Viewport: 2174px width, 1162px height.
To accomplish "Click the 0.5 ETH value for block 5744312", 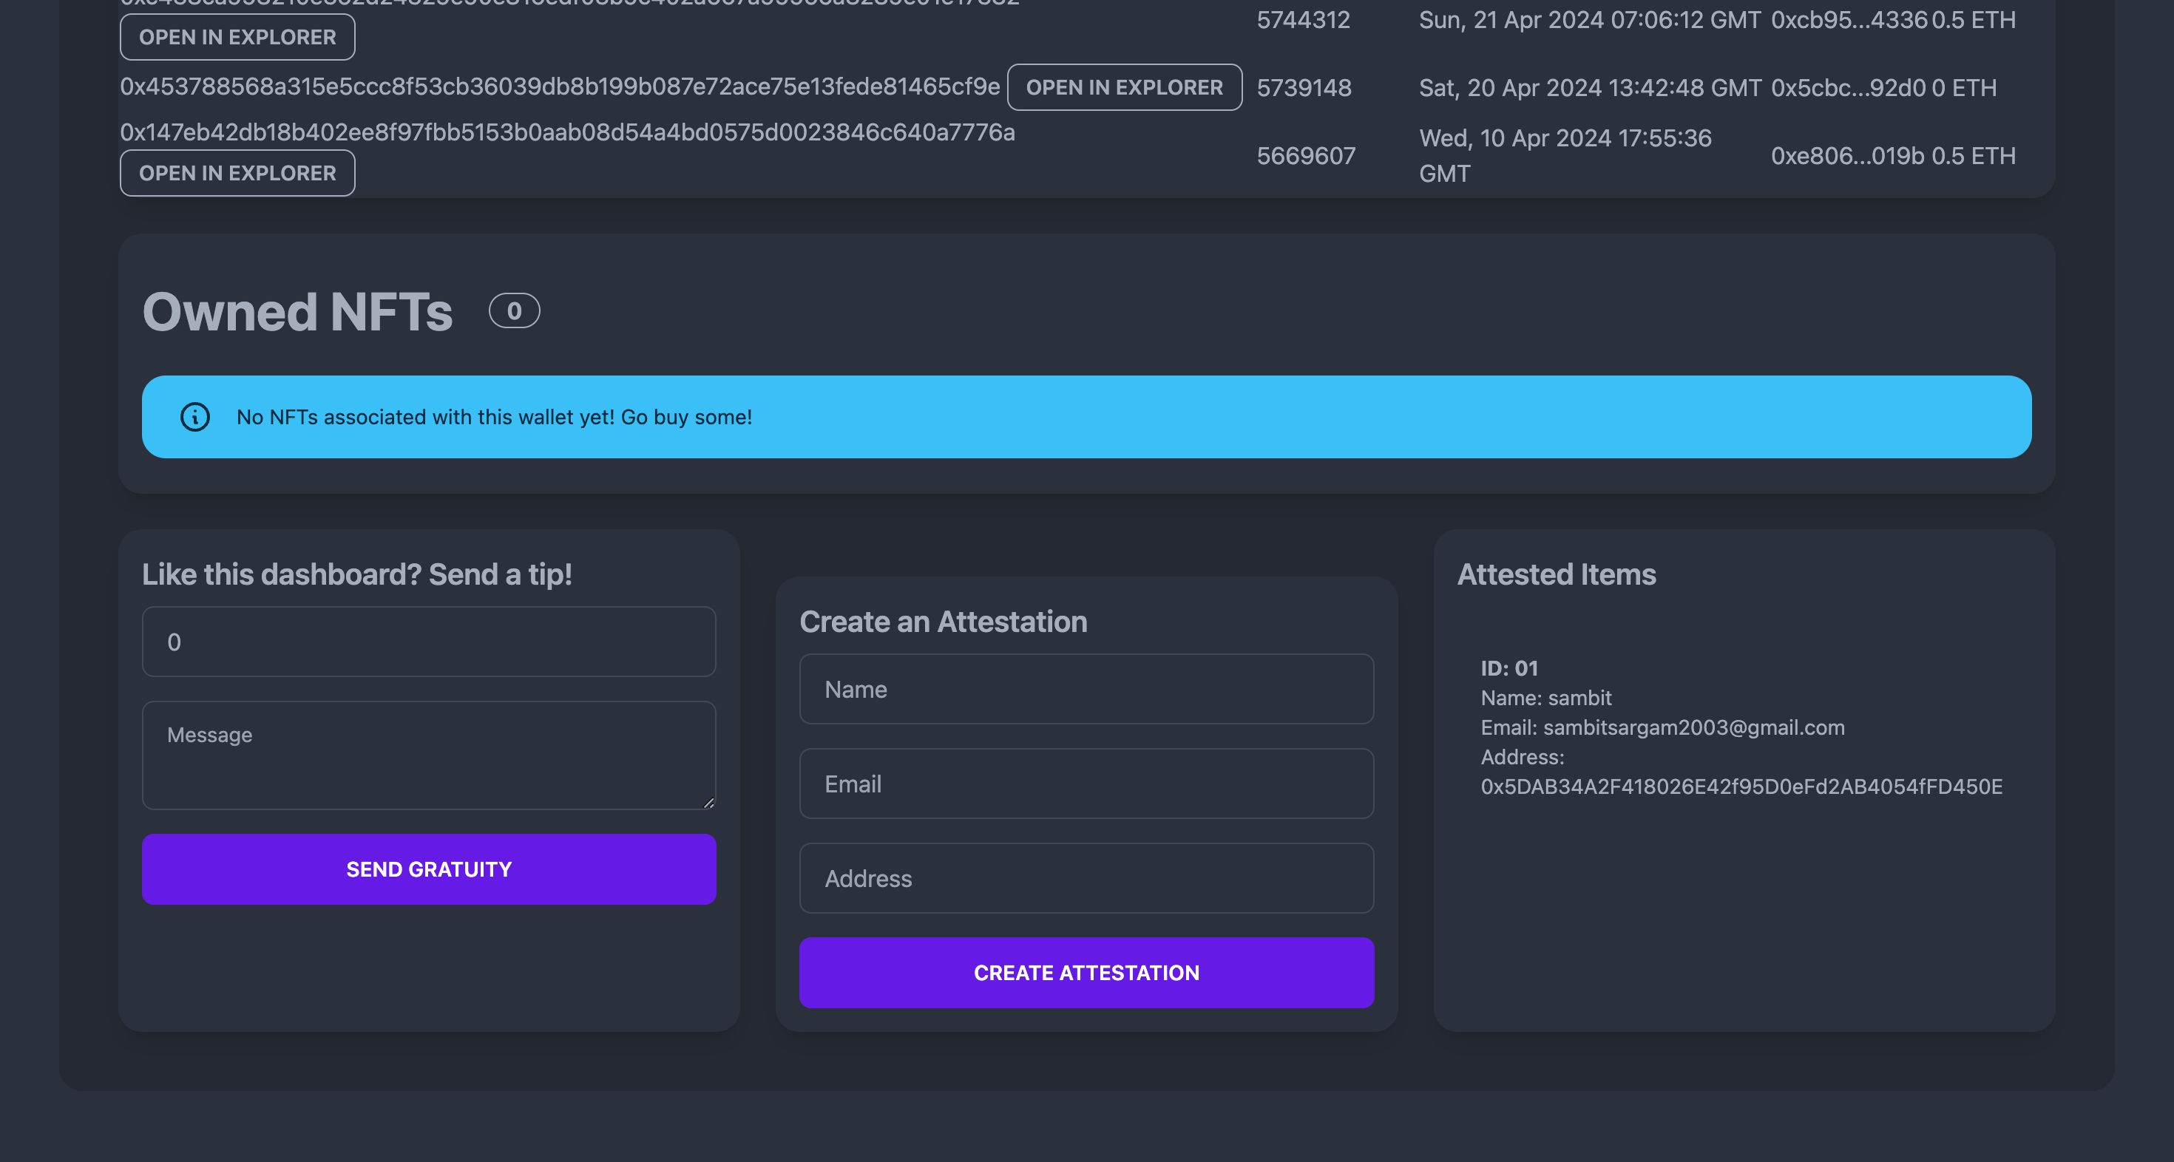I will (1973, 19).
